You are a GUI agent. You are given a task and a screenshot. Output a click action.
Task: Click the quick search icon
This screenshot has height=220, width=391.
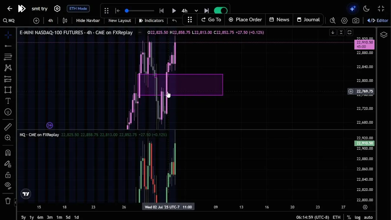pos(333,20)
